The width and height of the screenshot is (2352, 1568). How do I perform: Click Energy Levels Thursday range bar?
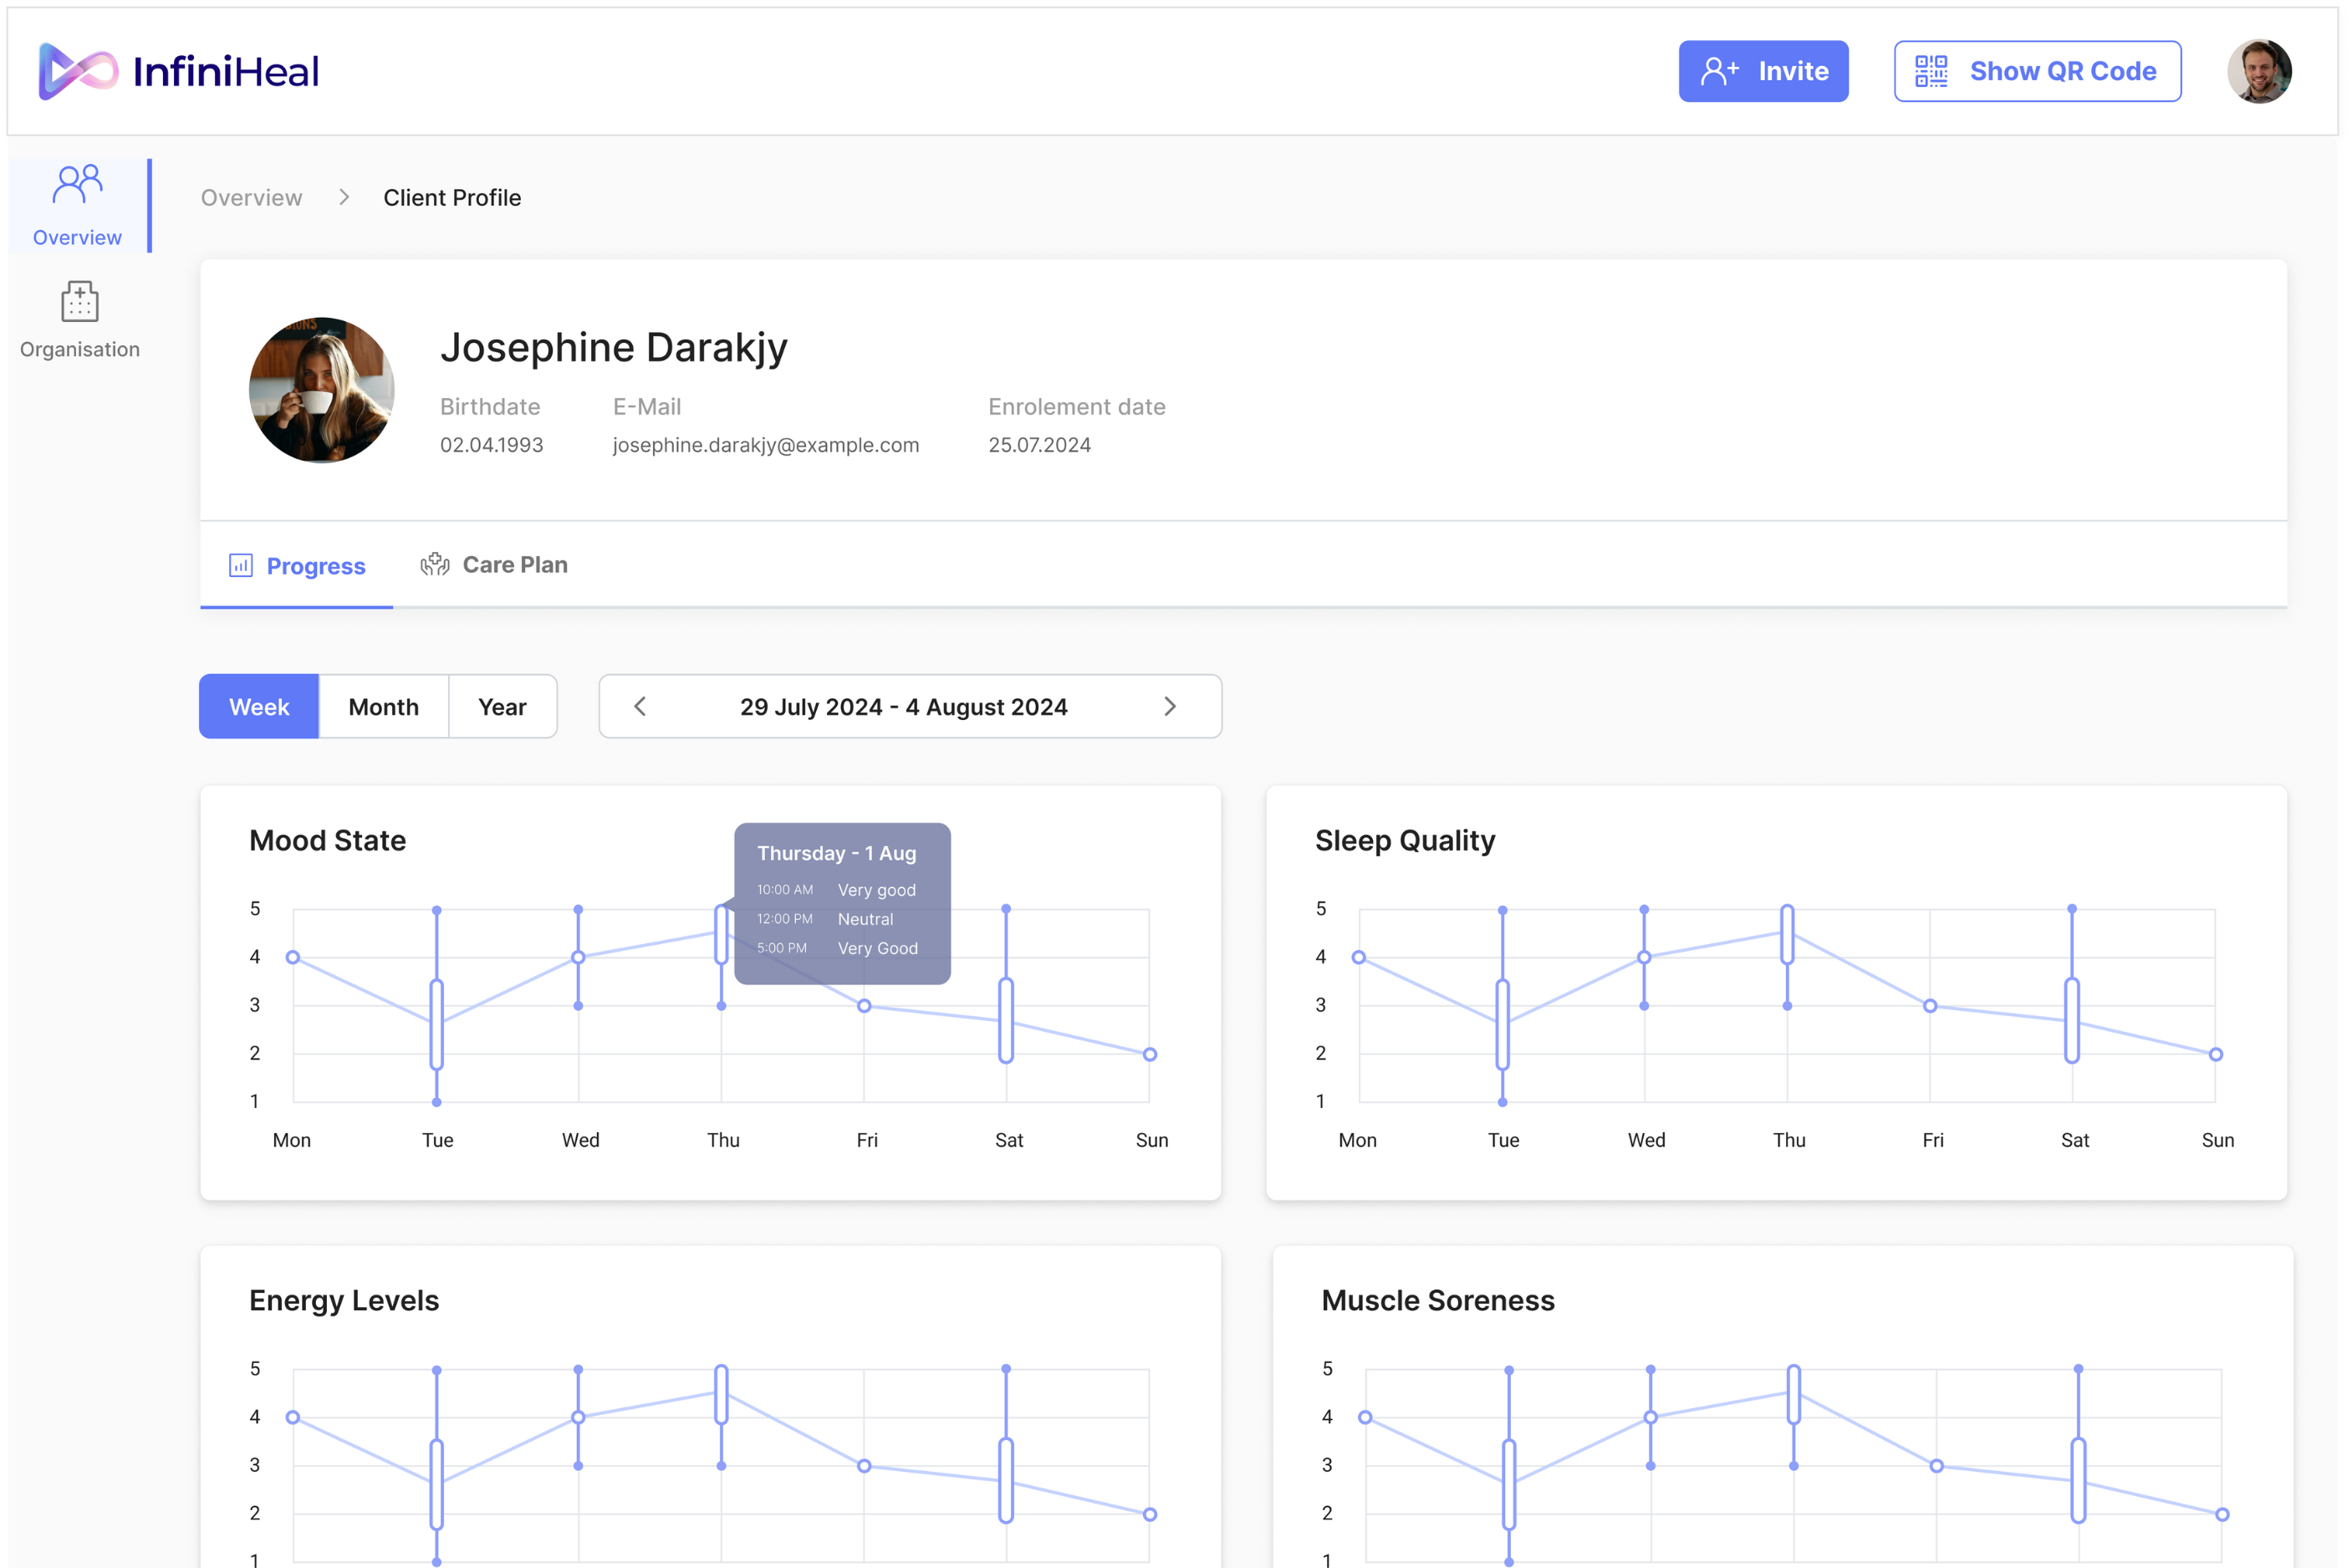coord(722,1394)
